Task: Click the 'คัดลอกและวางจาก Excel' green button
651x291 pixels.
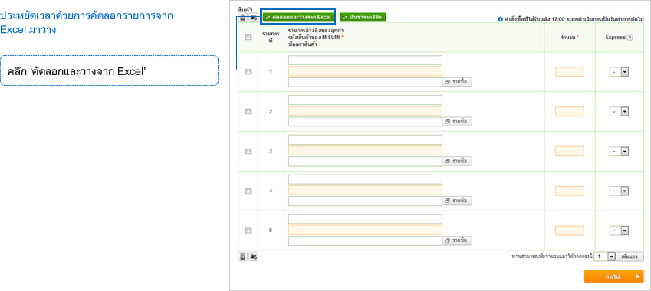Action: (298, 18)
